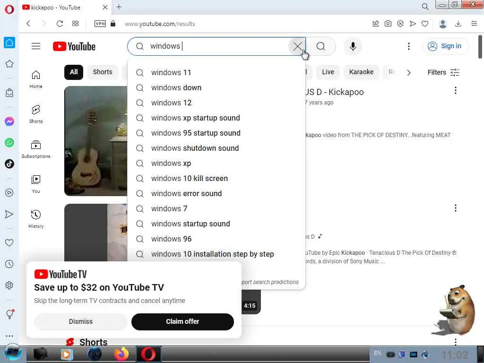Open Home in the YouTube sidebar
Viewport: 484px width, 363px height.
(x=36, y=79)
